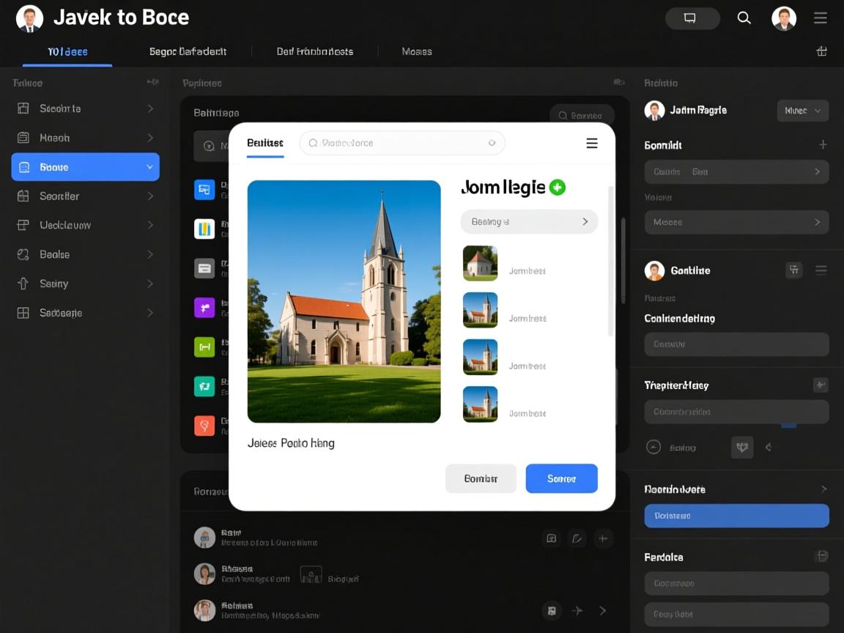Click the search magnifier icon in header
844x633 pixels.
pos(744,18)
